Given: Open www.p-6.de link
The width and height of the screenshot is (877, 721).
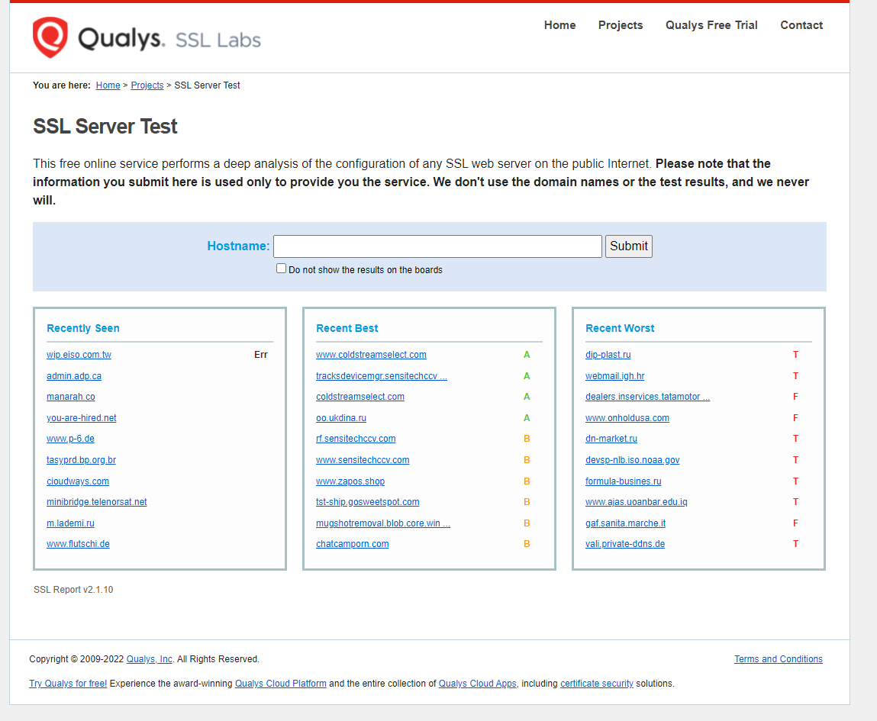Looking at the screenshot, I should (70, 438).
